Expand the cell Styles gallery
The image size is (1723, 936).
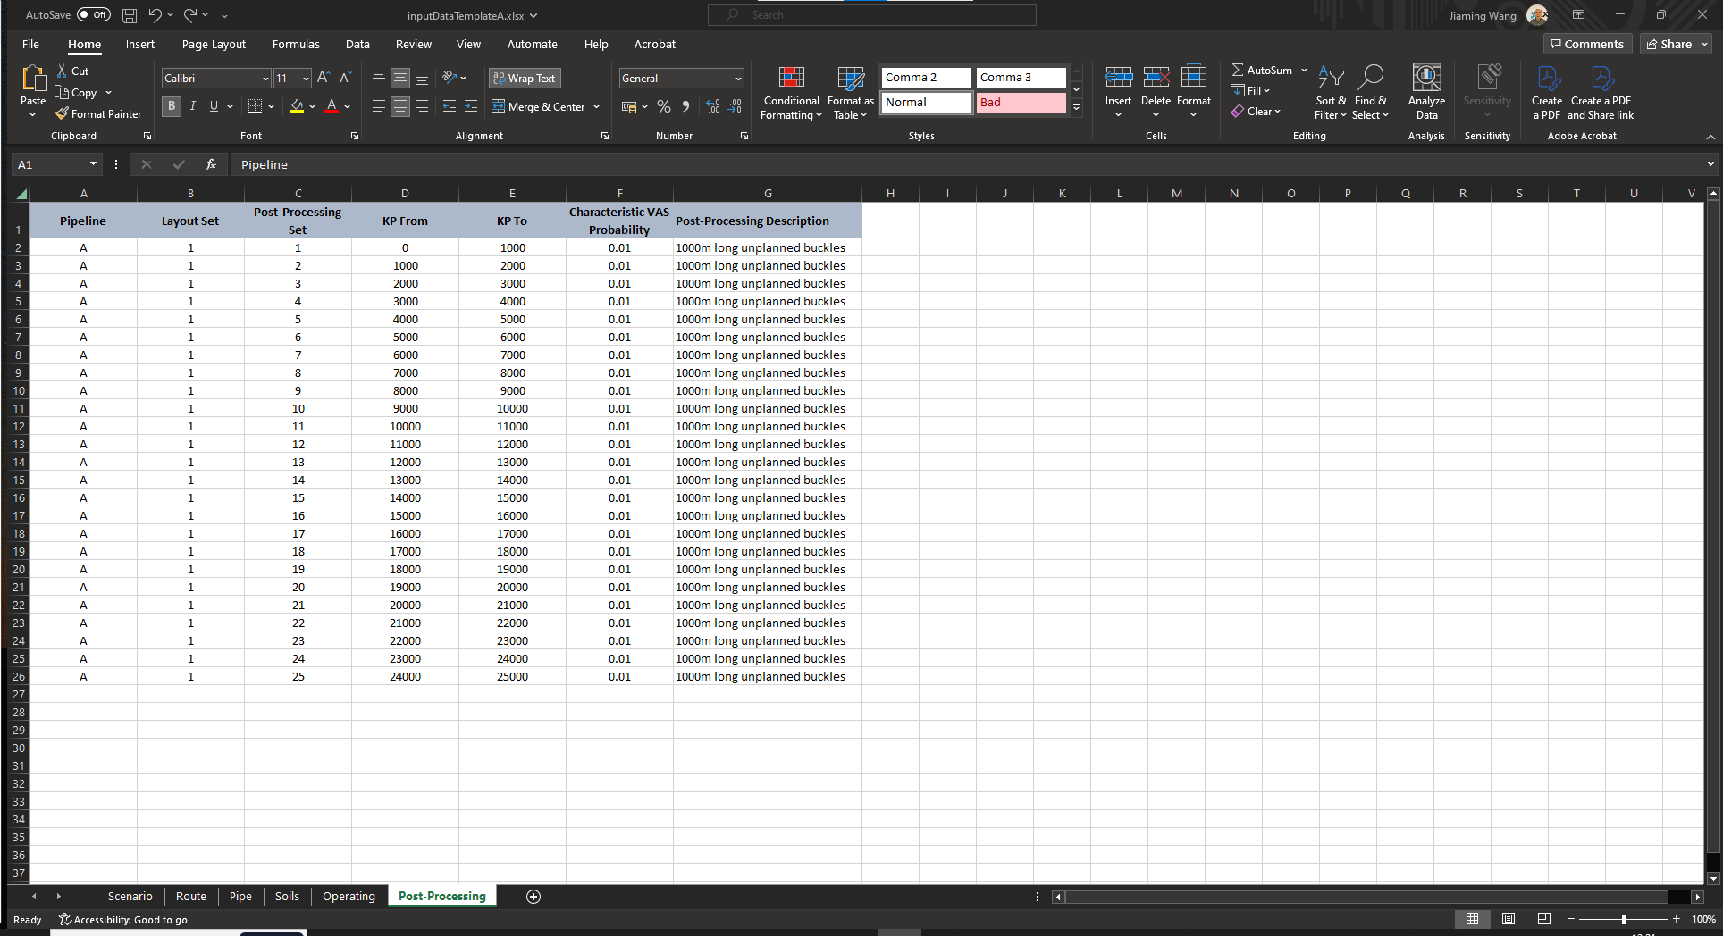point(1077,108)
